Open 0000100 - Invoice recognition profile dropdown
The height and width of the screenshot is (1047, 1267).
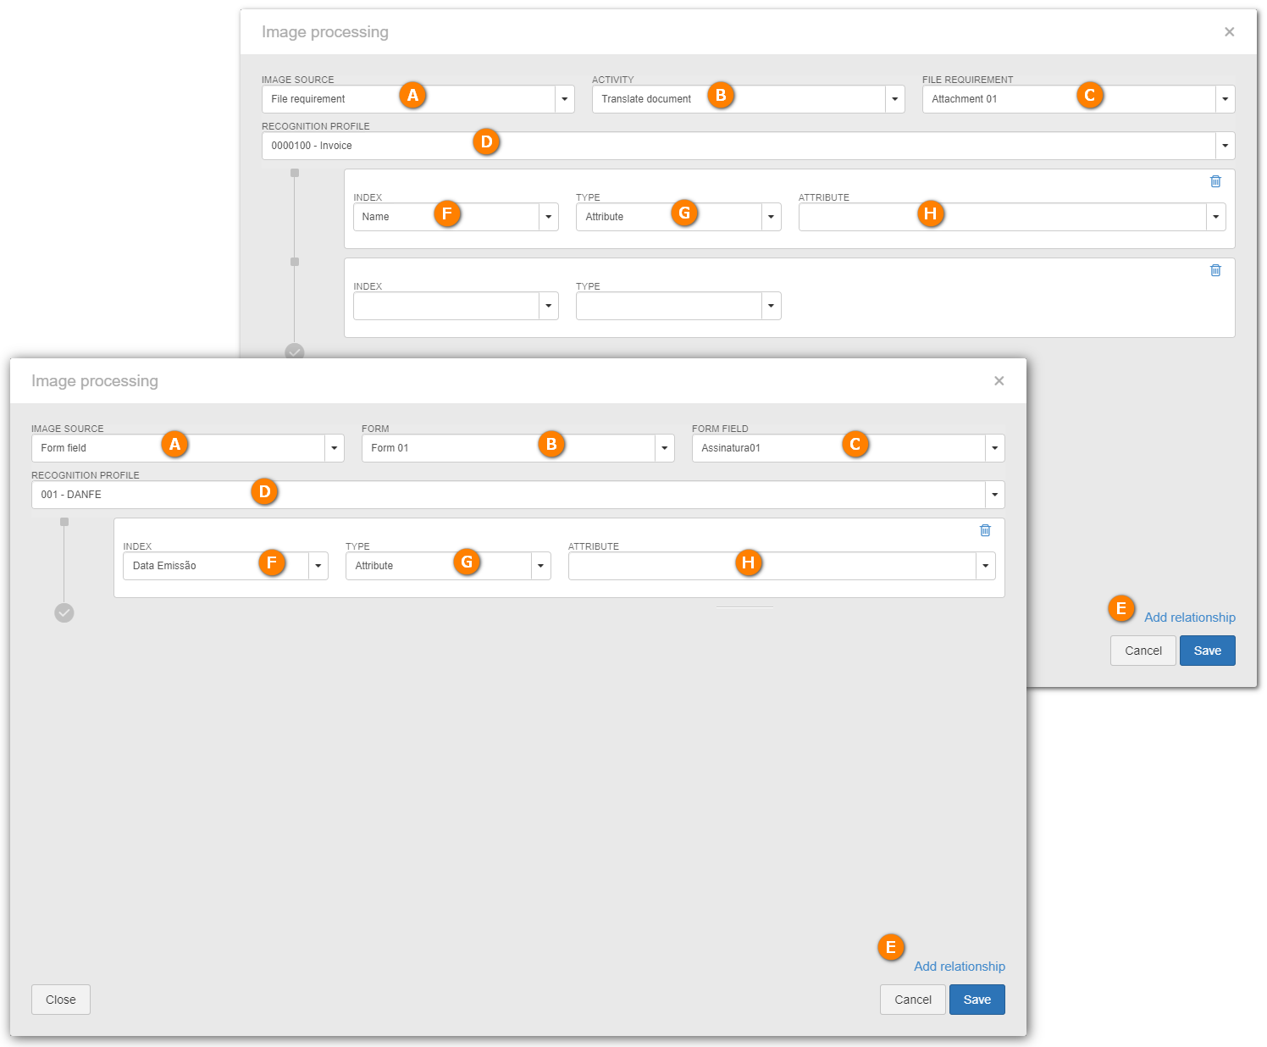click(x=1225, y=146)
